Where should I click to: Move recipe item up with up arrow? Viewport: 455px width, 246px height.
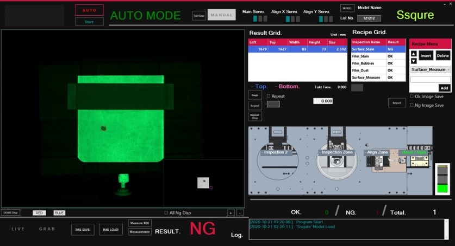pos(413,54)
